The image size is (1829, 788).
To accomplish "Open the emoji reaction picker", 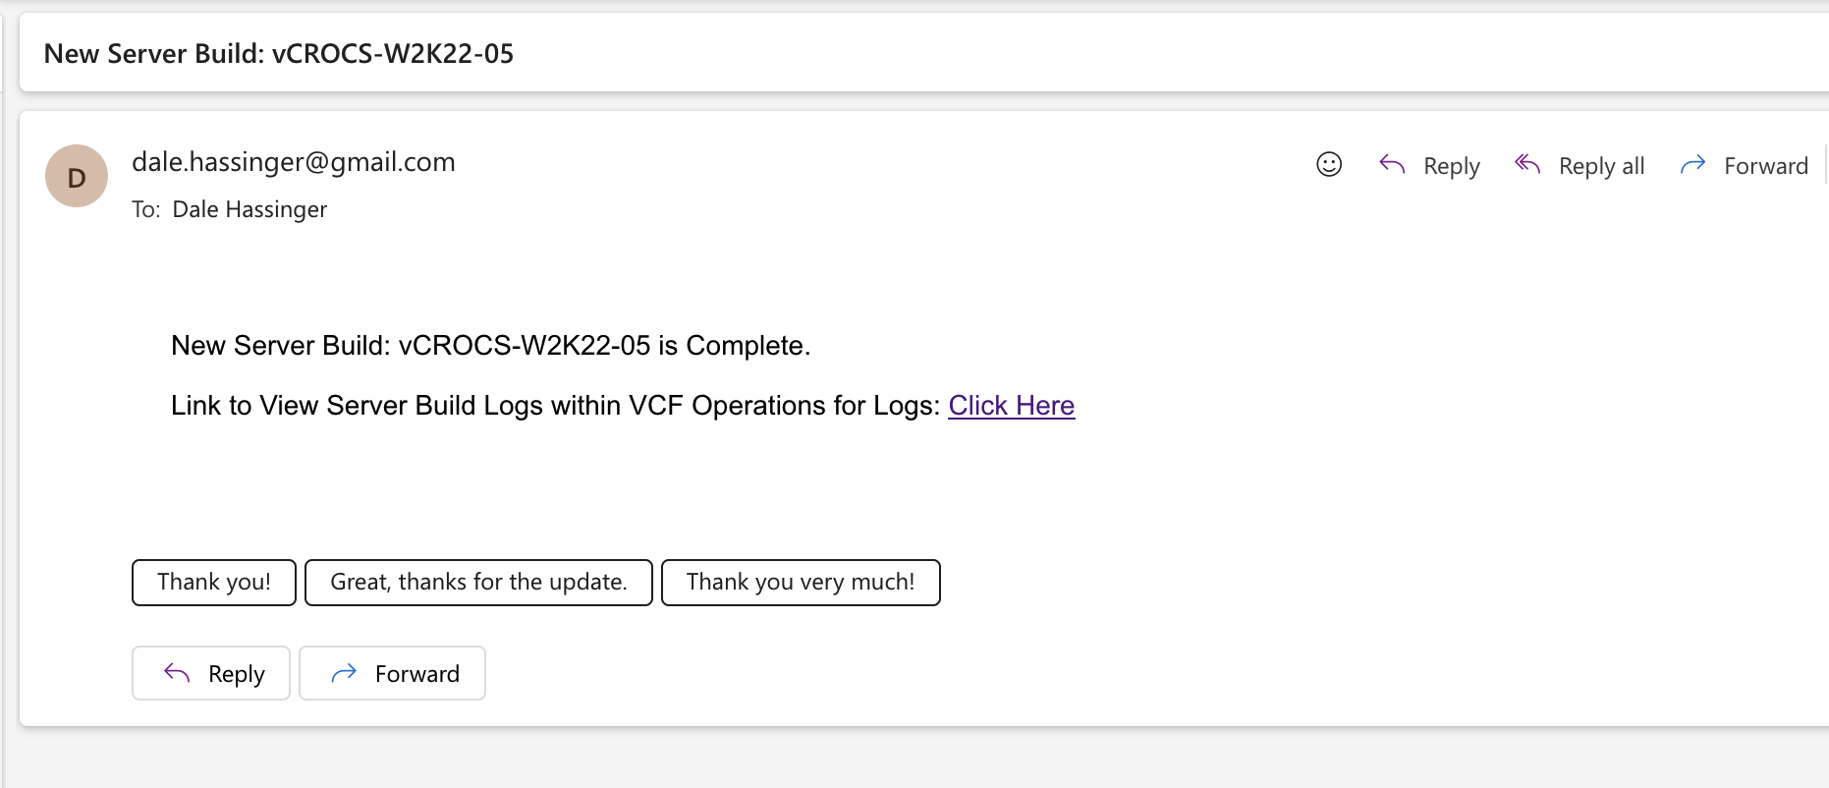I will [x=1328, y=165].
